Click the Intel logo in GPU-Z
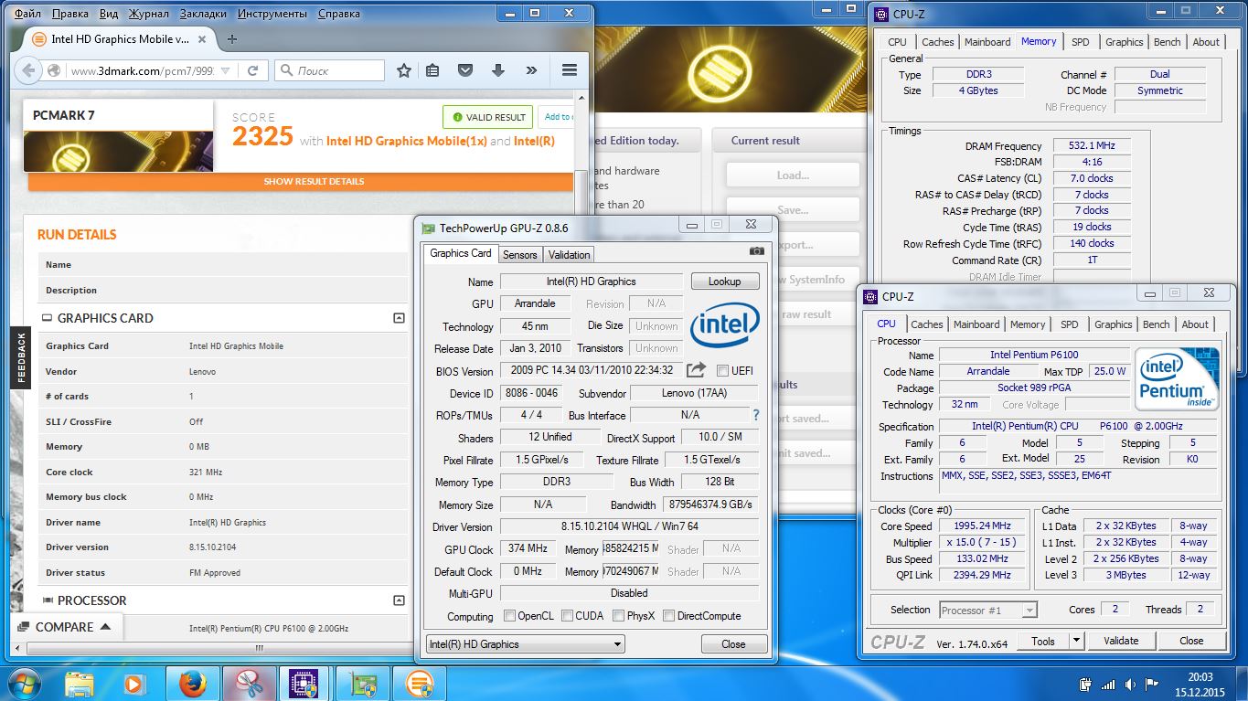The image size is (1248, 701). 725,326
